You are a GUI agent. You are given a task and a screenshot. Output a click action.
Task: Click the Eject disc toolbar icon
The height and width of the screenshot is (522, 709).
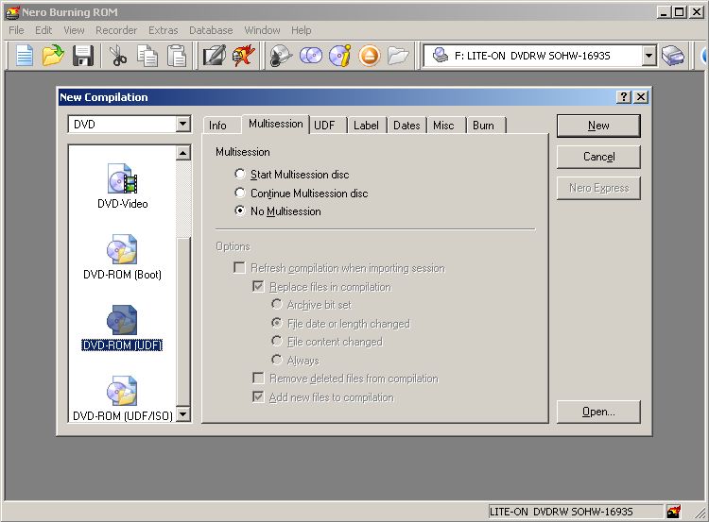pos(369,56)
